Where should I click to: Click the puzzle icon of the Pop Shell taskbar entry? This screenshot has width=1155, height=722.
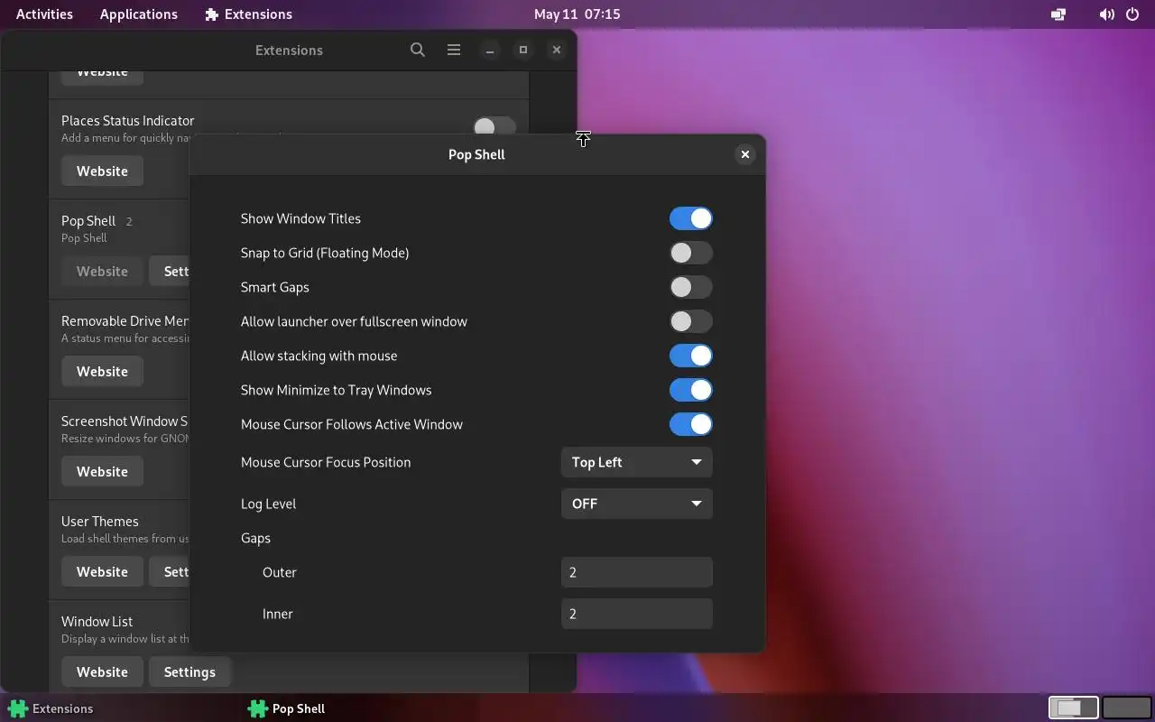coord(258,708)
